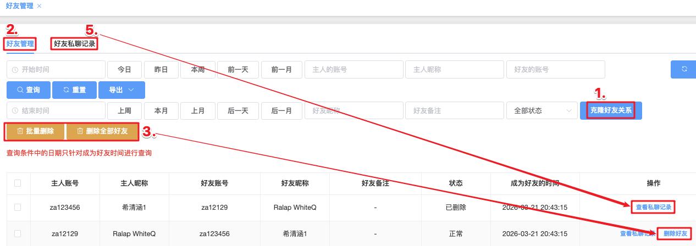Screen dimensions: 696x246
Task: Choose the 本周 quick date filter
Action: (x=198, y=70)
